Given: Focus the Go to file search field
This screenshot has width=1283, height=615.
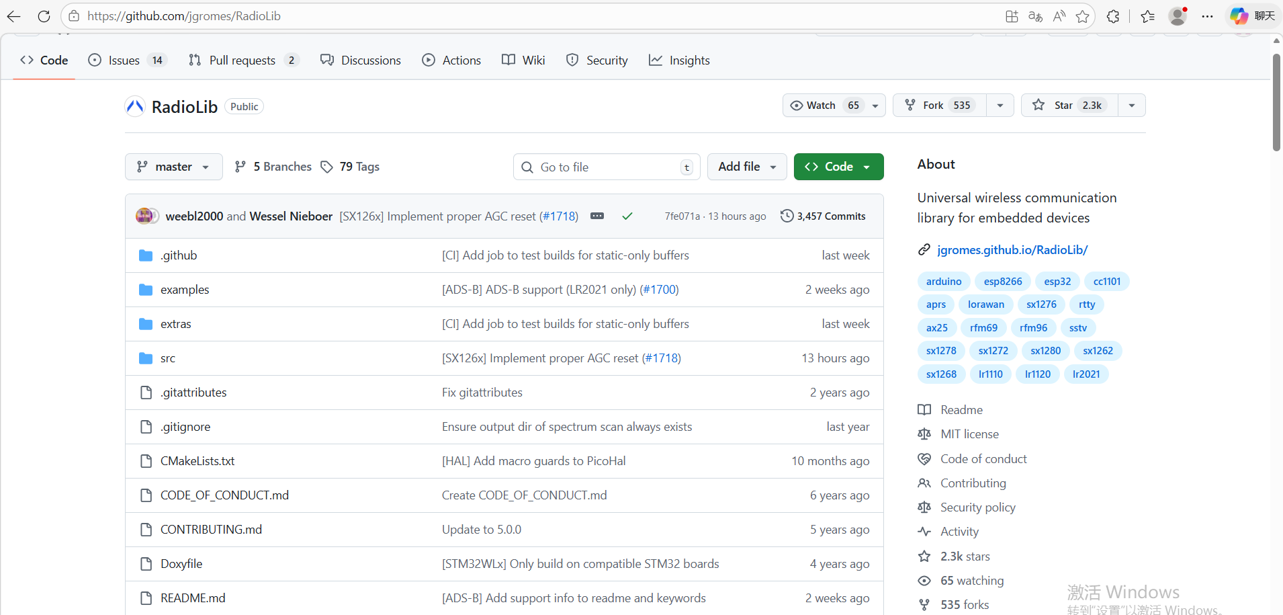Looking at the screenshot, I should [x=607, y=167].
